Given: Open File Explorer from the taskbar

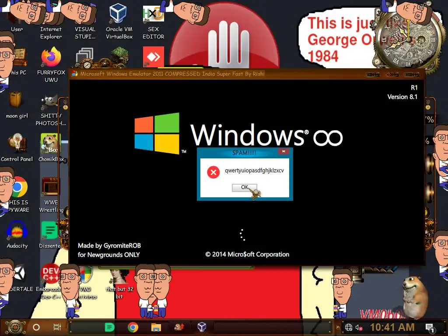Looking at the screenshot, I should tap(156, 327).
